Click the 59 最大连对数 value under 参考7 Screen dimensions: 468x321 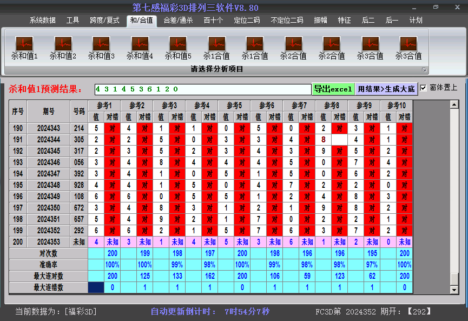click(x=307, y=276)
